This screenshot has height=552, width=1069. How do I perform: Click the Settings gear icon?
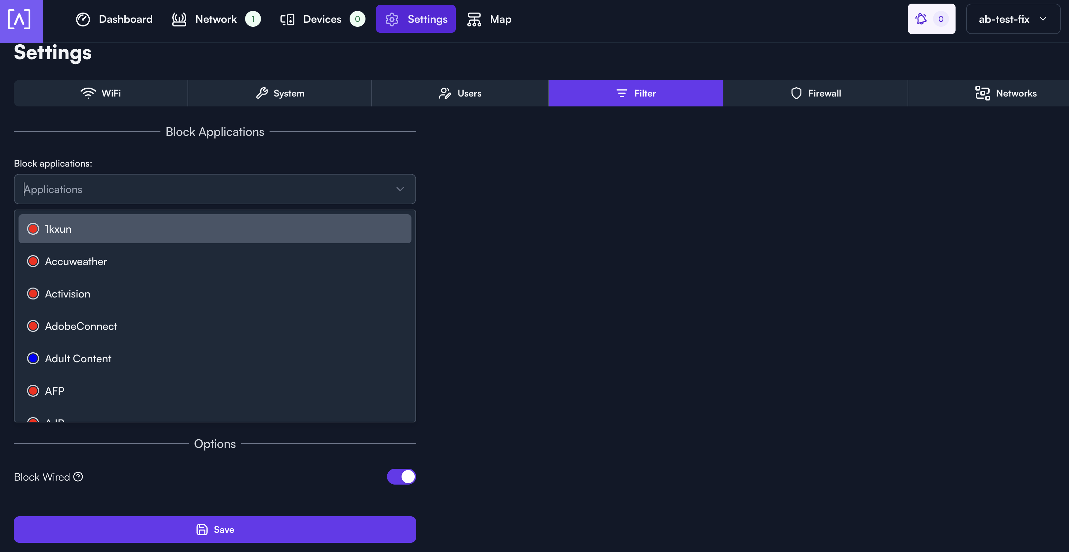pyautogui.click(x=392, y=19)
